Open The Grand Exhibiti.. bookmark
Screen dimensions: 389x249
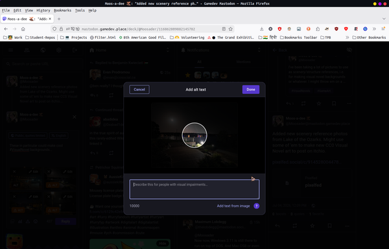pos(231,38)
